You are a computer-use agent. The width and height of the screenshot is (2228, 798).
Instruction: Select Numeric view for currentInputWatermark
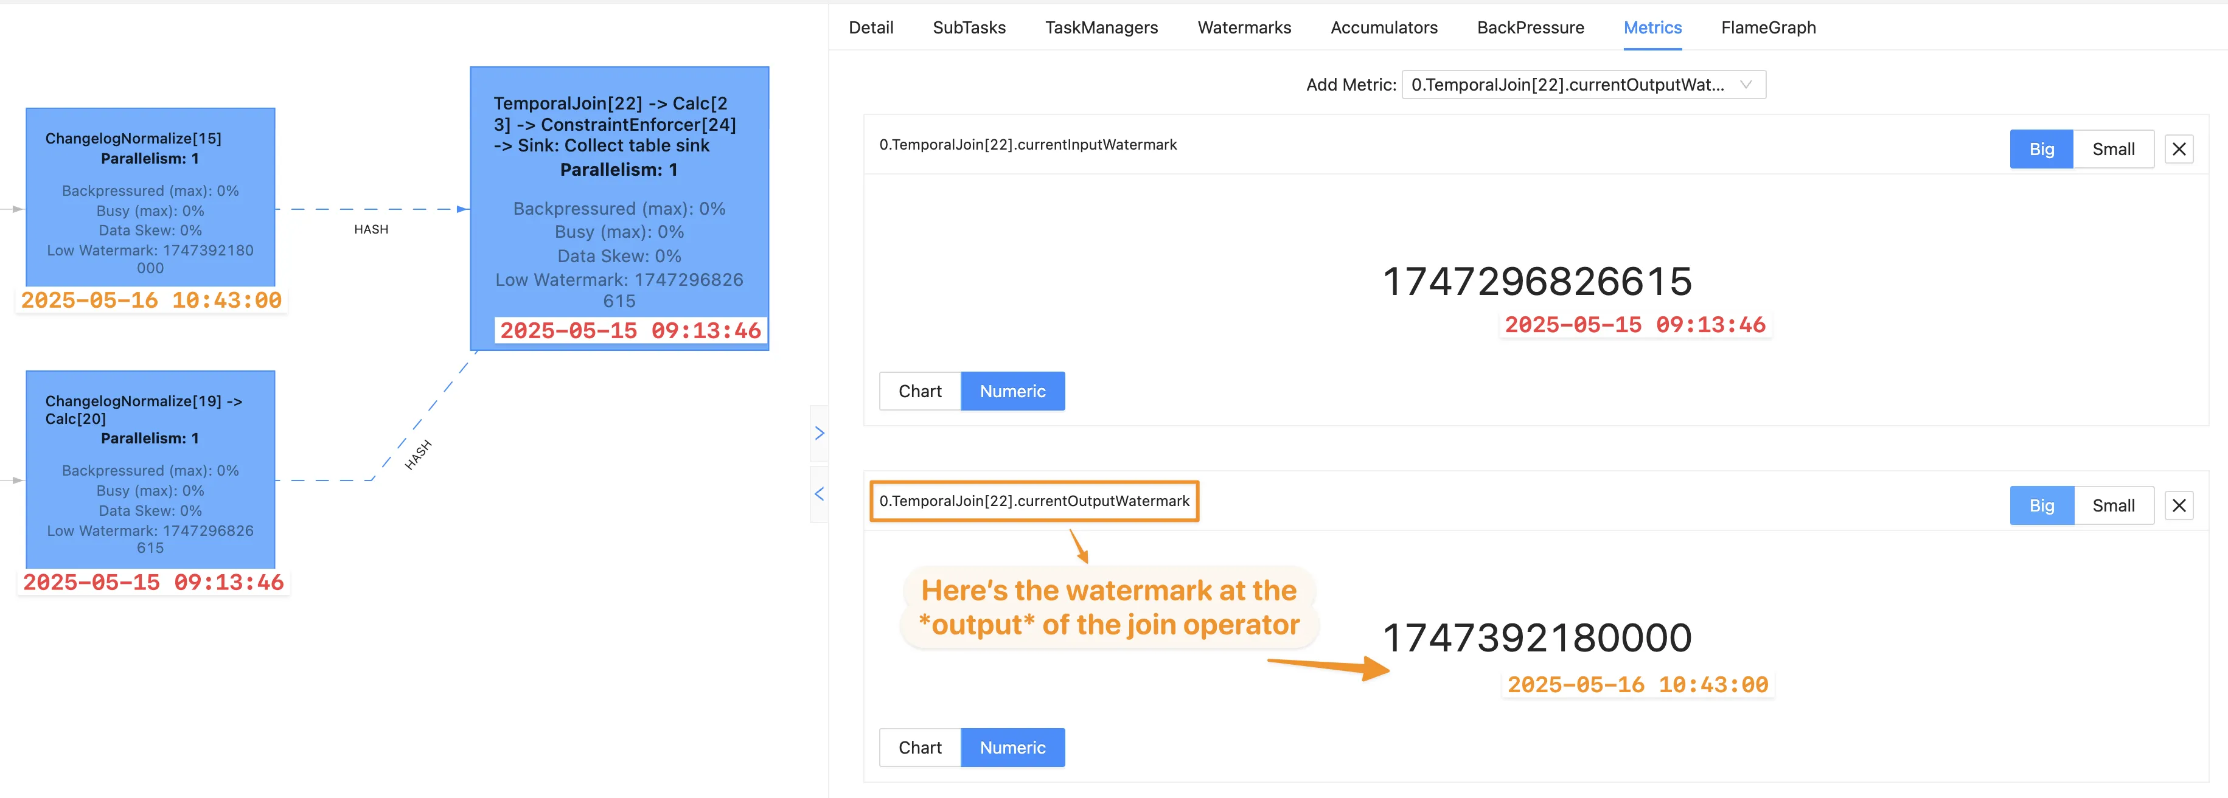(1012, 390)
